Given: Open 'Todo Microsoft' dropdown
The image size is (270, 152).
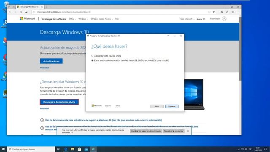Looking at the screenshot, I should (187, 19).
